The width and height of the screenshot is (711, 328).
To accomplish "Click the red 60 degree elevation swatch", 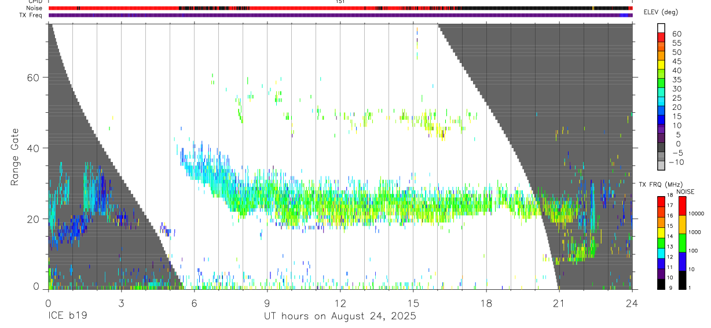I will click(661, 38).
